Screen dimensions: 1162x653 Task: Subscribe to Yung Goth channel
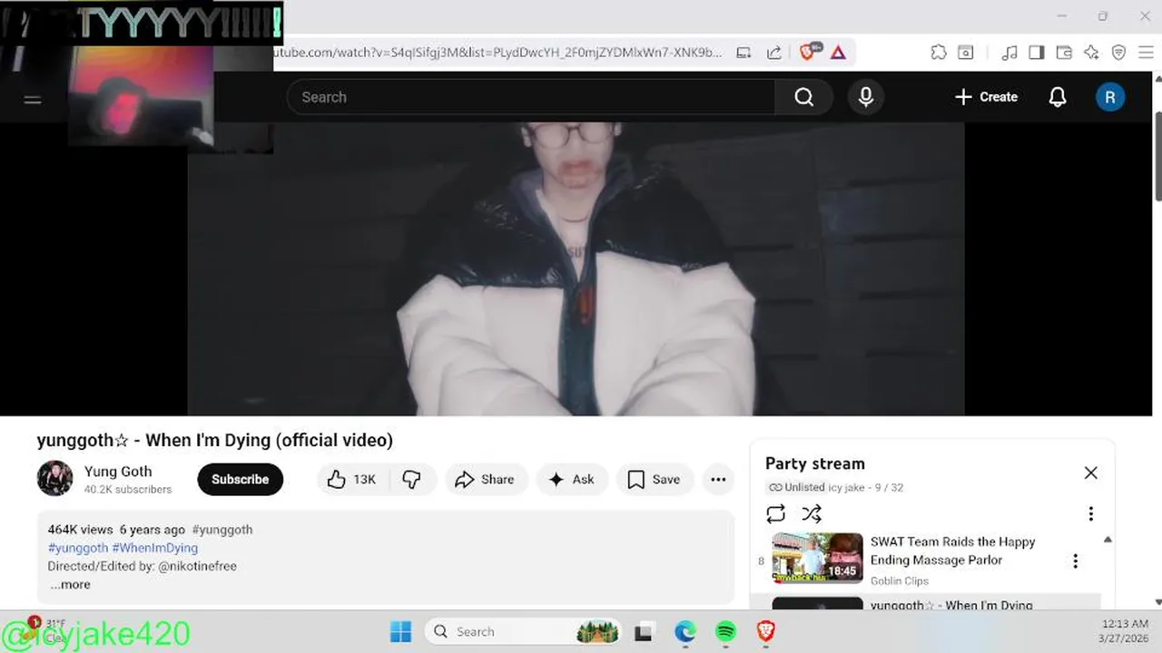[241, 479]
